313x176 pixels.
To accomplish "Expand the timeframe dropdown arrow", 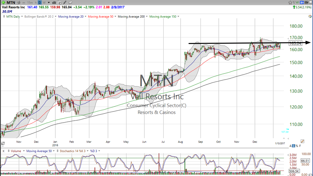I will click(x=49, y=3).
